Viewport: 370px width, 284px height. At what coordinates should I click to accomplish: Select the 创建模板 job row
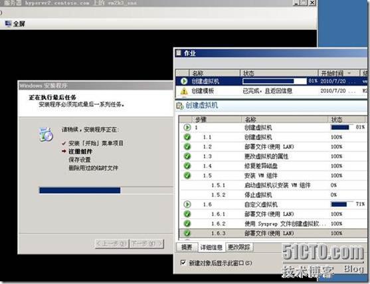click(x=272, y=91)
